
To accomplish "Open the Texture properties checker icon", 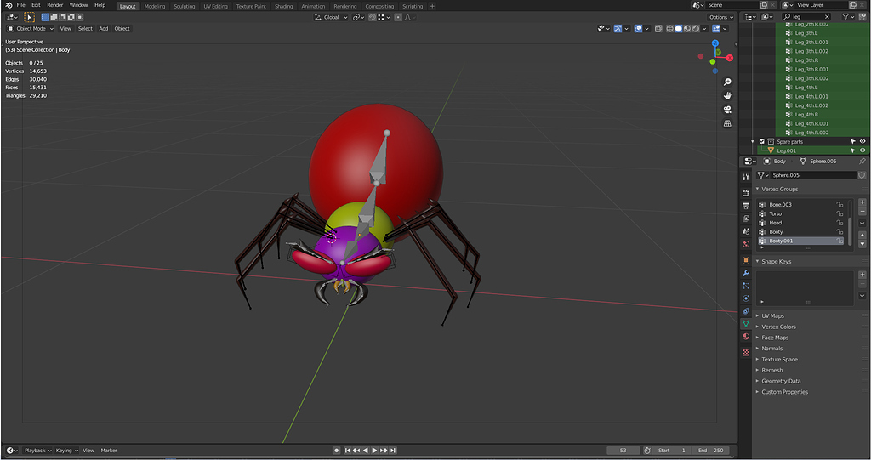I will 746,352.
